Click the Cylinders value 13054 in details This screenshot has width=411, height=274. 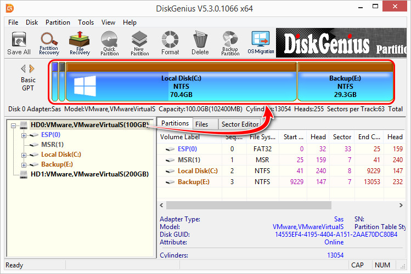coord(335,255)
